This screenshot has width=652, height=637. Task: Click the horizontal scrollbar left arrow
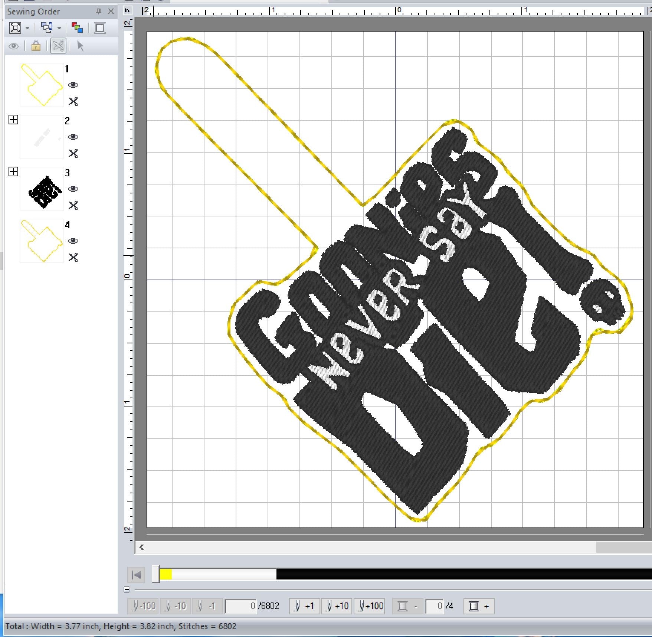click(141, 547)
